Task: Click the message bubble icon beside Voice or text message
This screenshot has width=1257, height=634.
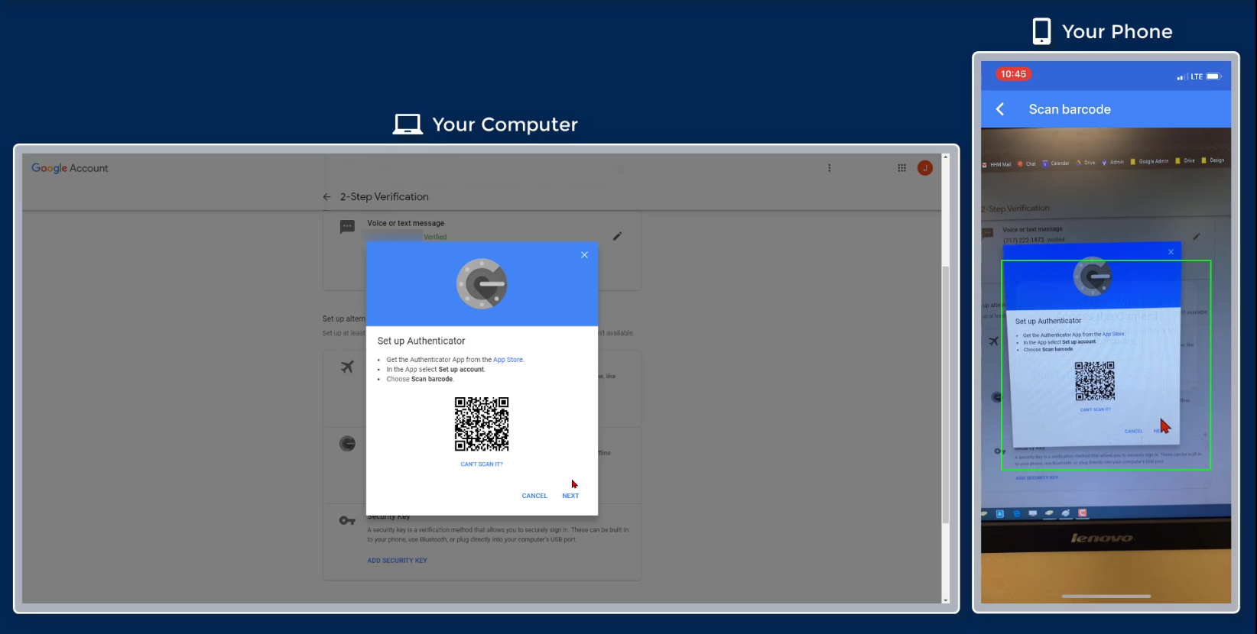Action: (x=347, y=227)
